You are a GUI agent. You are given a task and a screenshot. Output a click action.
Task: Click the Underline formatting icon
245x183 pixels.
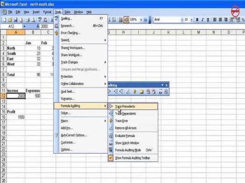pos(208,20)
